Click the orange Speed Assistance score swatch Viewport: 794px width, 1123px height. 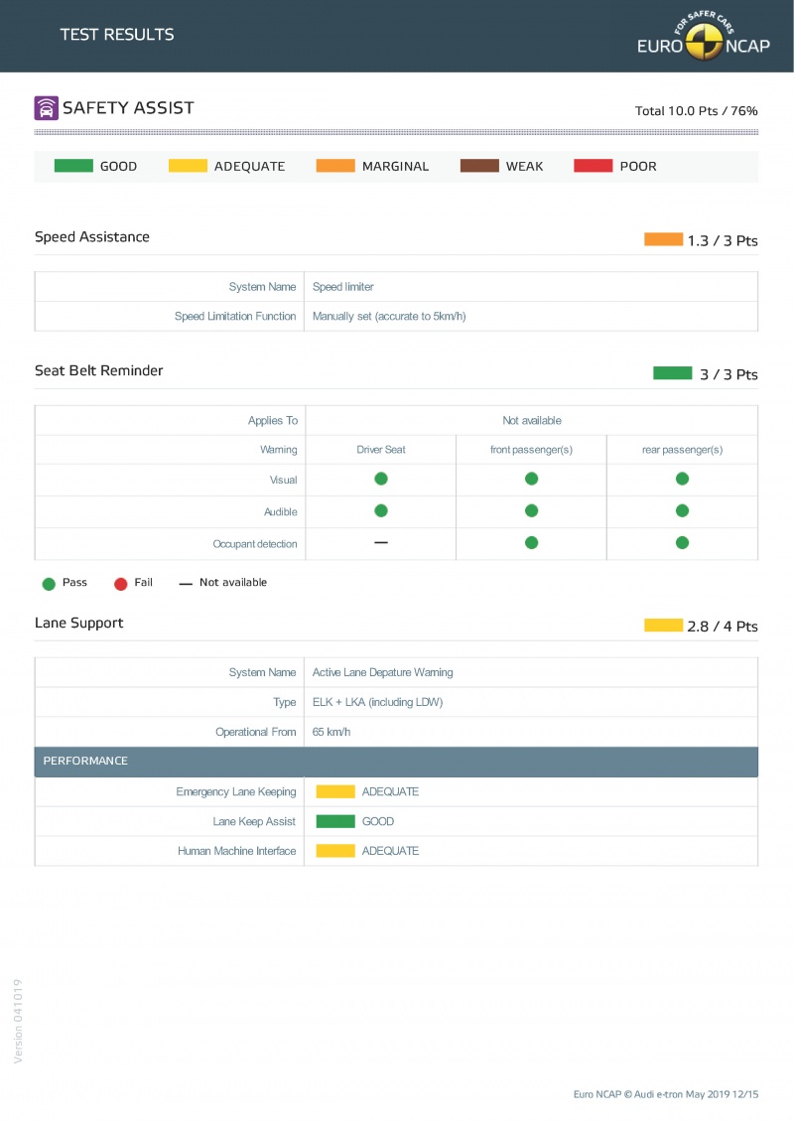point(663,239)
